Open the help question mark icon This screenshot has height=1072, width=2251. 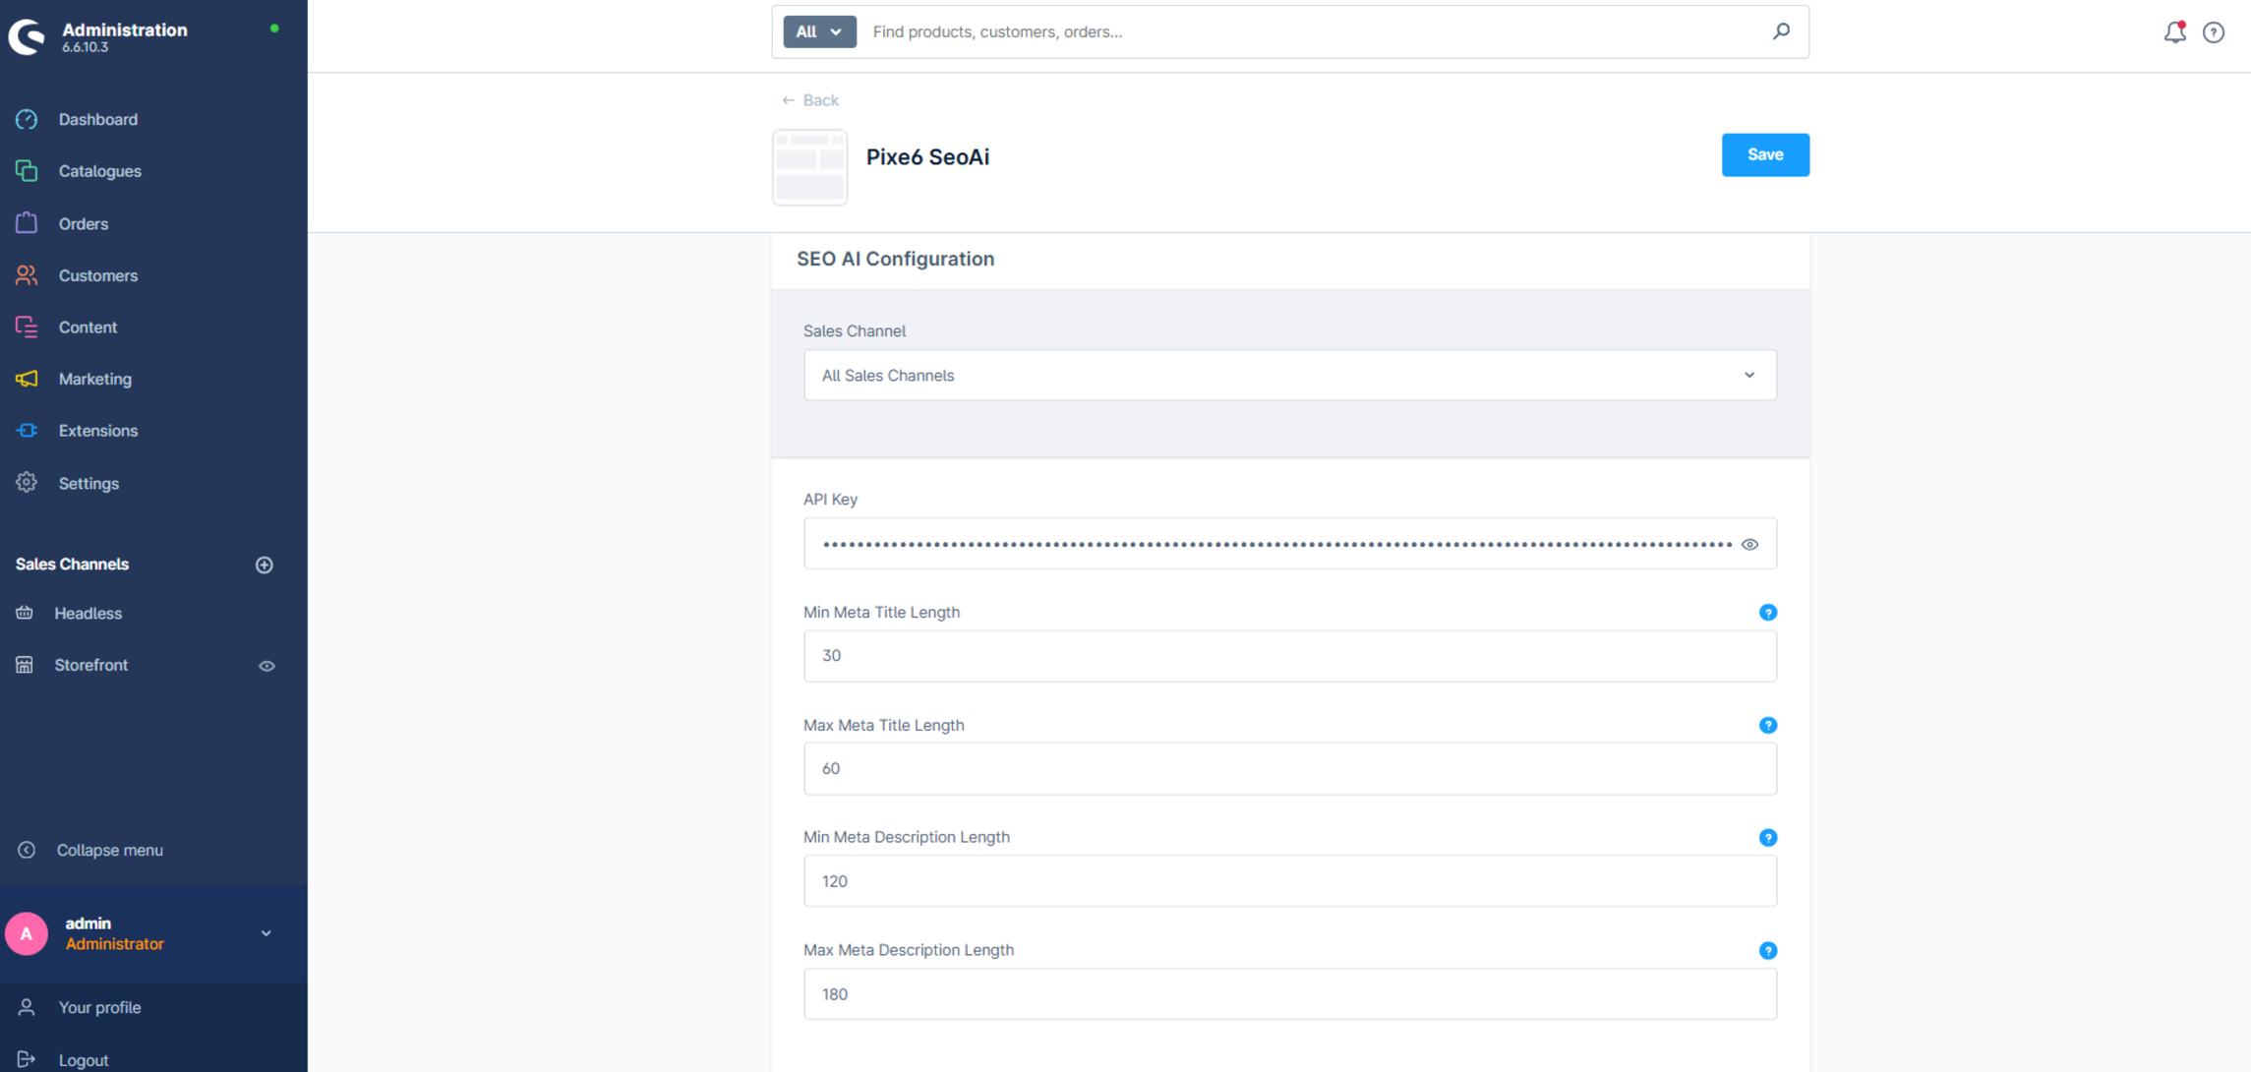(x=2214, y=32)
